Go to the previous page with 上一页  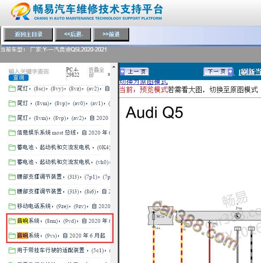coord(134,72)
